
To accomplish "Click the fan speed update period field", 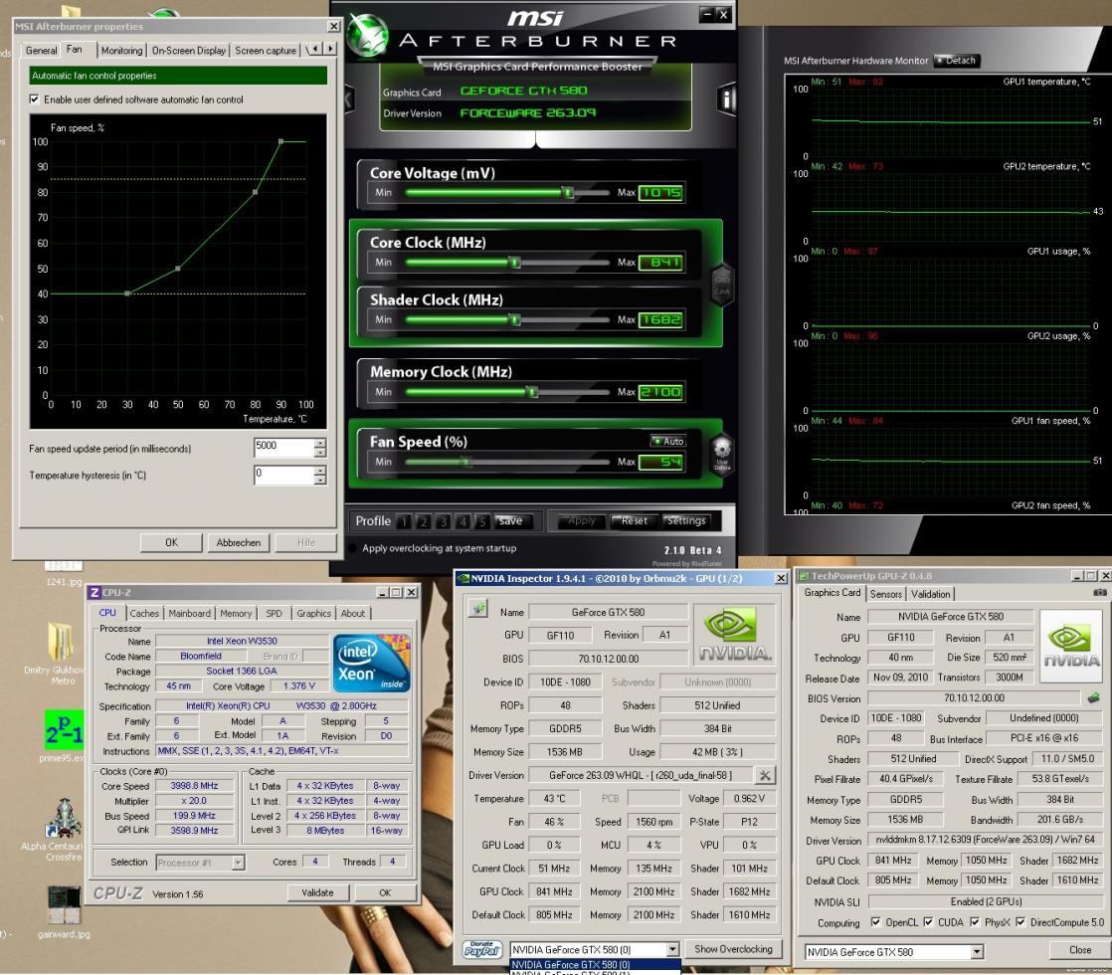I will [x=283, y=447].
